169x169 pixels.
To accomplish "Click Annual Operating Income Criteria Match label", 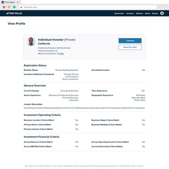I will click(x=110, y=142).
